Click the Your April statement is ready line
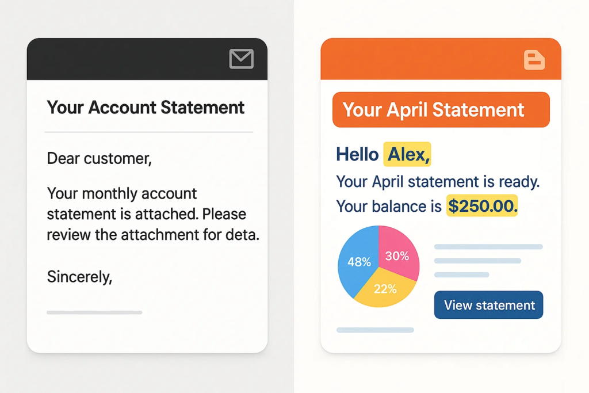589x393 pixels. pos(438,181)
